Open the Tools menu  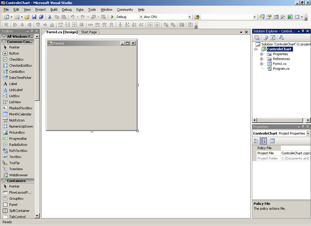click(x=92, y=9)
